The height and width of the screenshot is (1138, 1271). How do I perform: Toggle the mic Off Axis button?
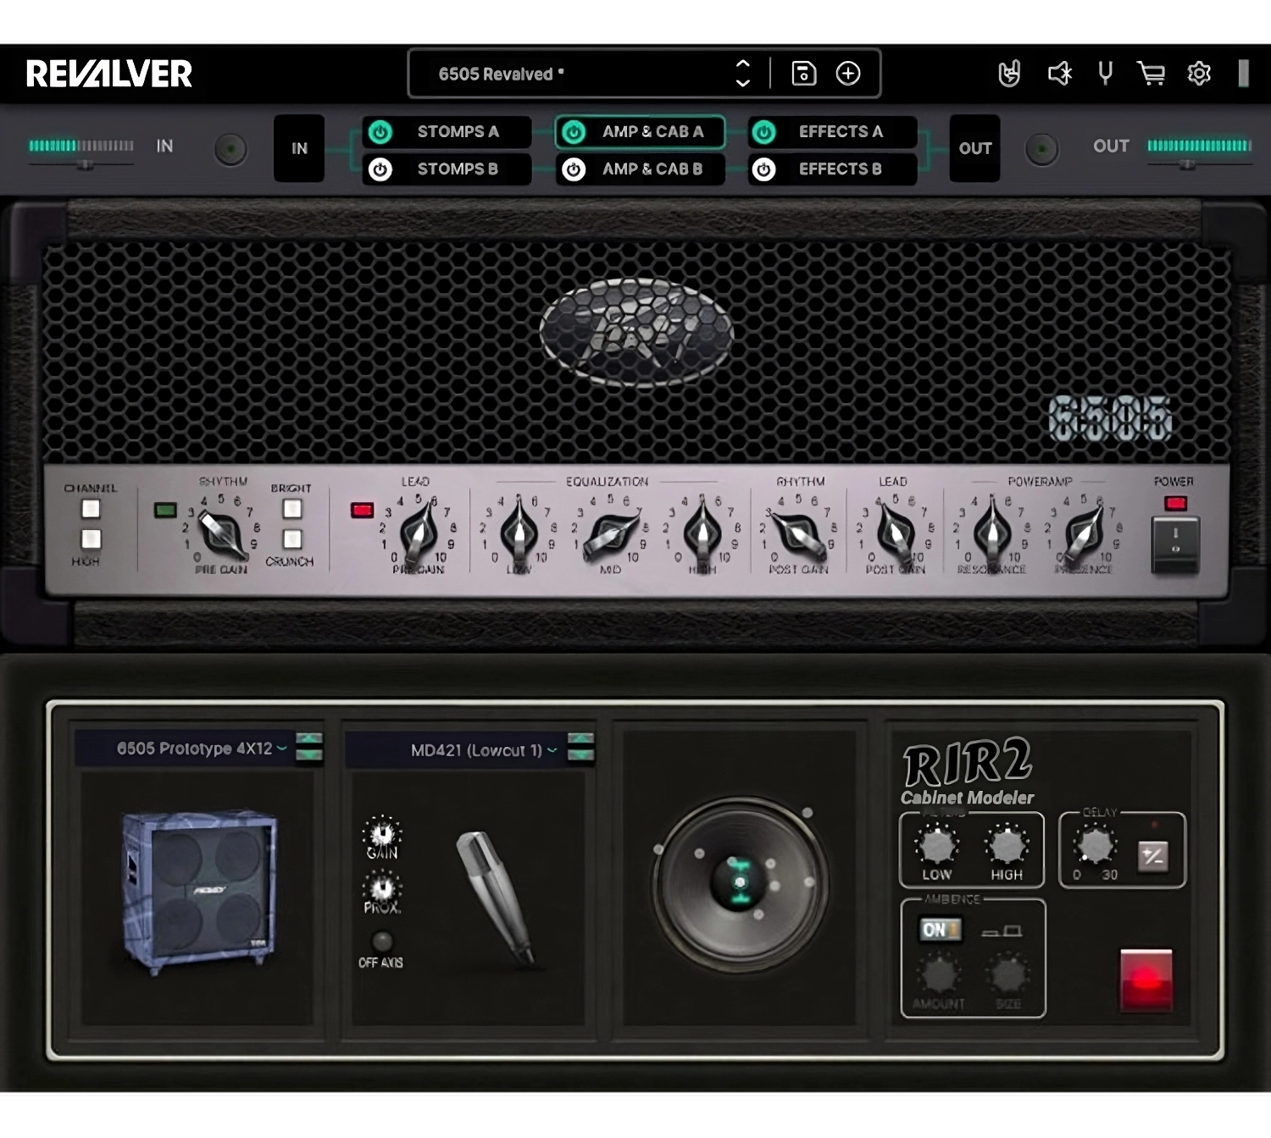tap(382, 941)
